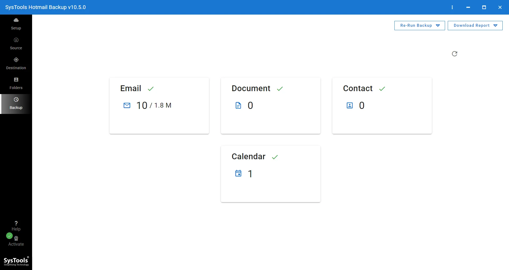Select the Contact card title
509x270 pixels.
358,88
